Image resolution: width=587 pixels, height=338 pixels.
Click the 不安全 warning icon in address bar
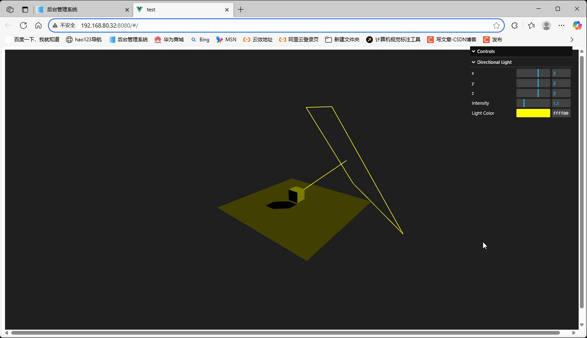click(55, 25)
